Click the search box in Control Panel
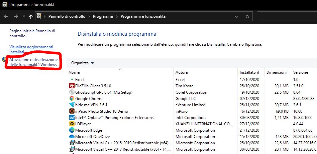Screen dimensions: 317x154 pos(287,16)
